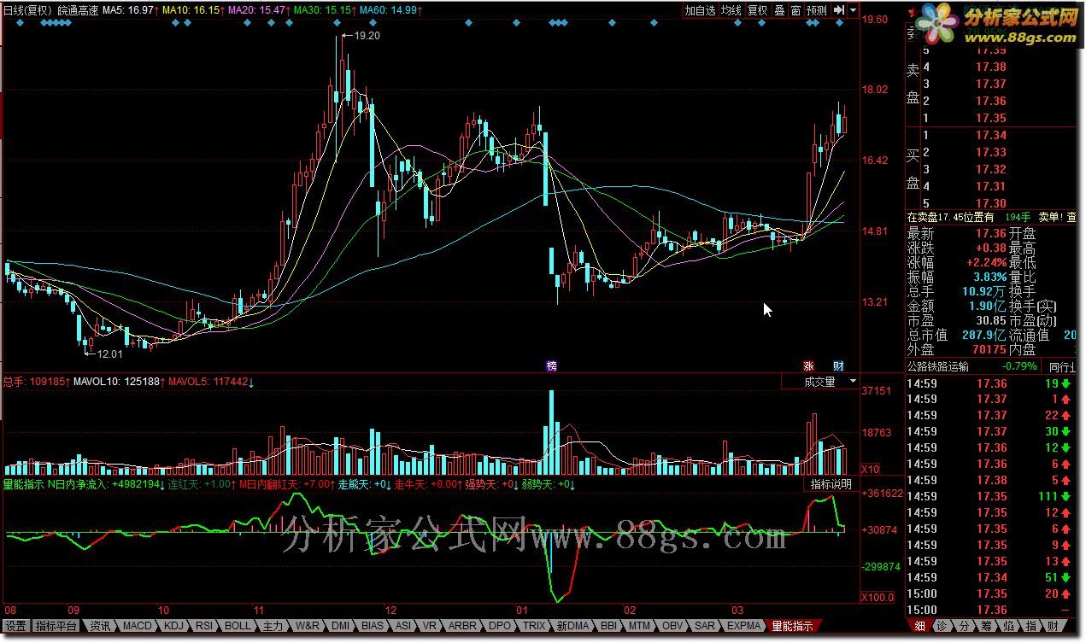This screenshot has width=1086, height=643.
Task: Select the EXPMA indicator tab
Action: [x=744, y=626]
